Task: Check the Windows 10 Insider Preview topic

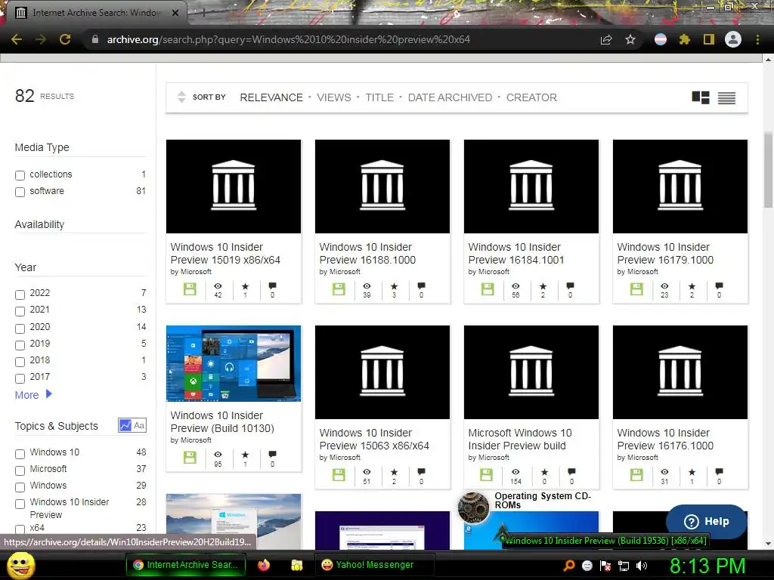Action: pos(20,504)
